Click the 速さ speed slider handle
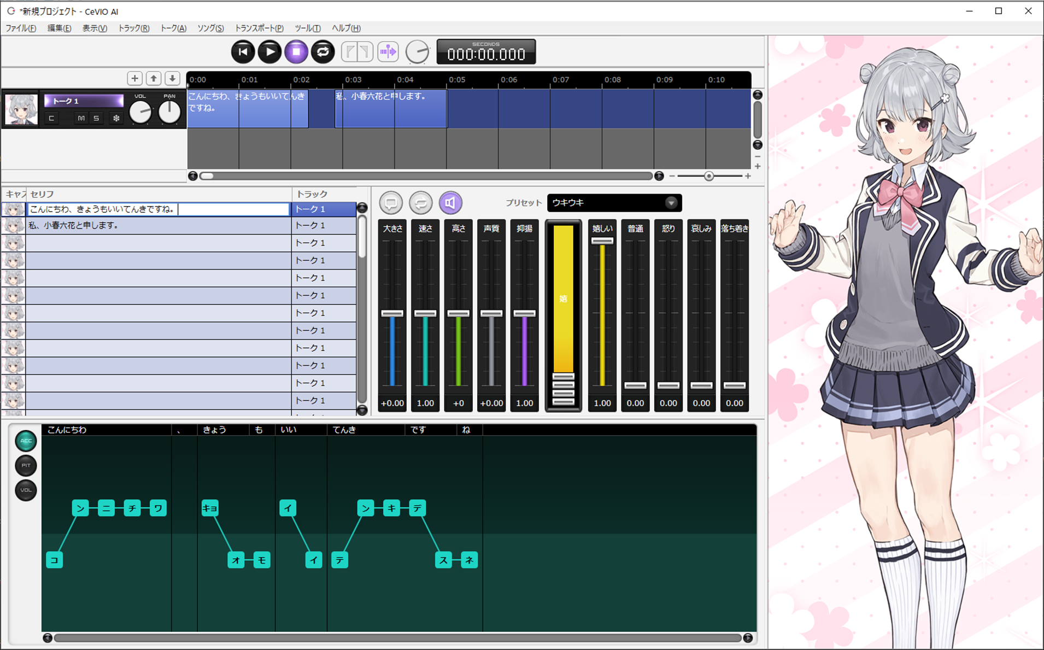 pos(425,313)
